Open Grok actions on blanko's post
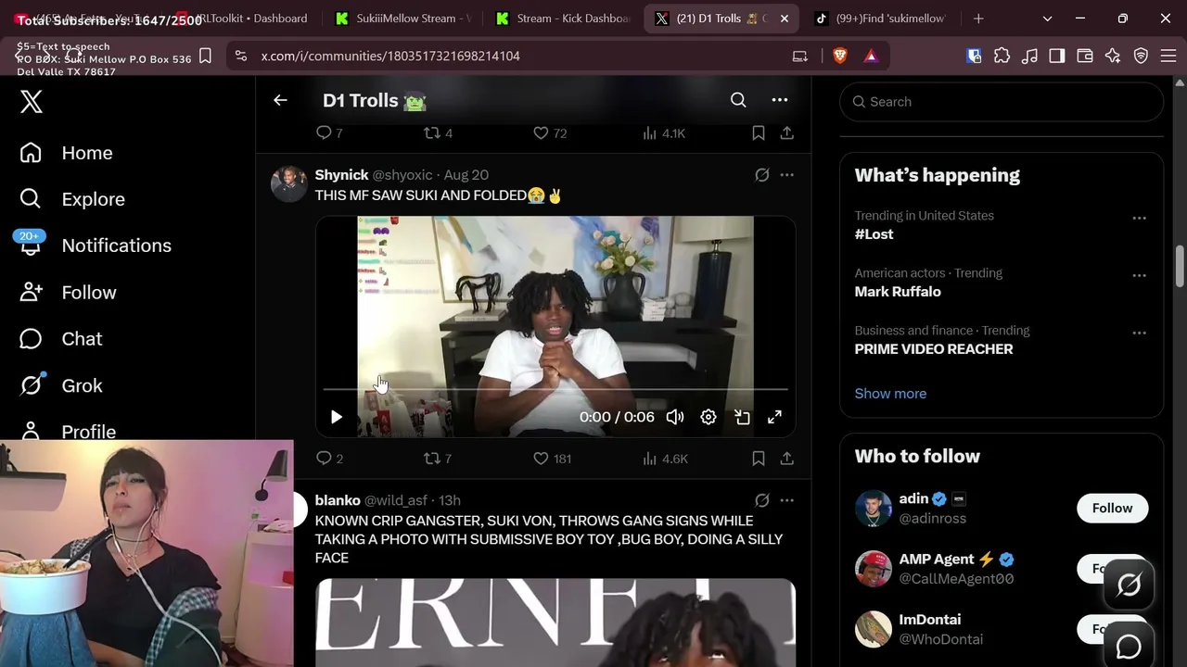This screenshot has height=667, width=1187. tap(762, 500)
